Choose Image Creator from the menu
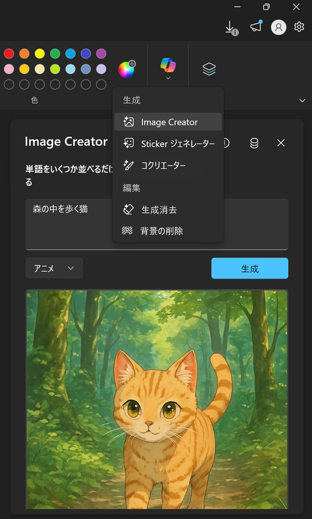Viewport: 312px width, 519px height. (168, 122)
